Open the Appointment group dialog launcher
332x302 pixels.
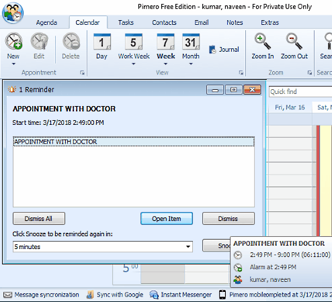pyautogui.click(x=83, y=72)
